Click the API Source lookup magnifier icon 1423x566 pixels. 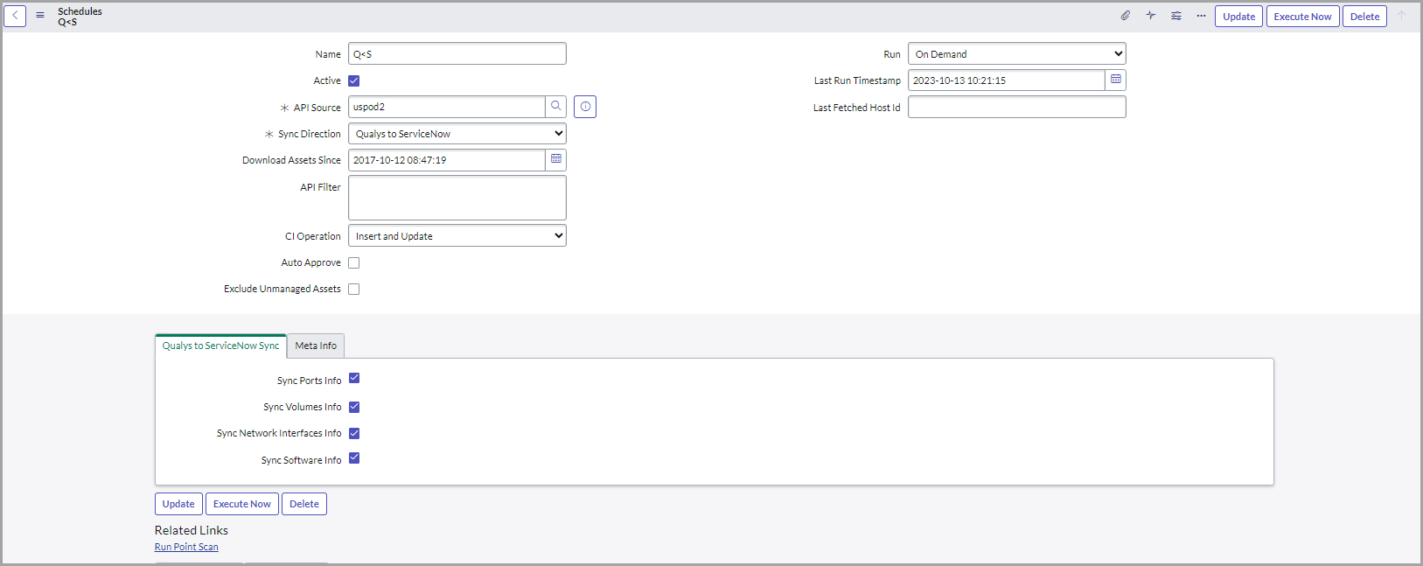click(x=555, y=107)
